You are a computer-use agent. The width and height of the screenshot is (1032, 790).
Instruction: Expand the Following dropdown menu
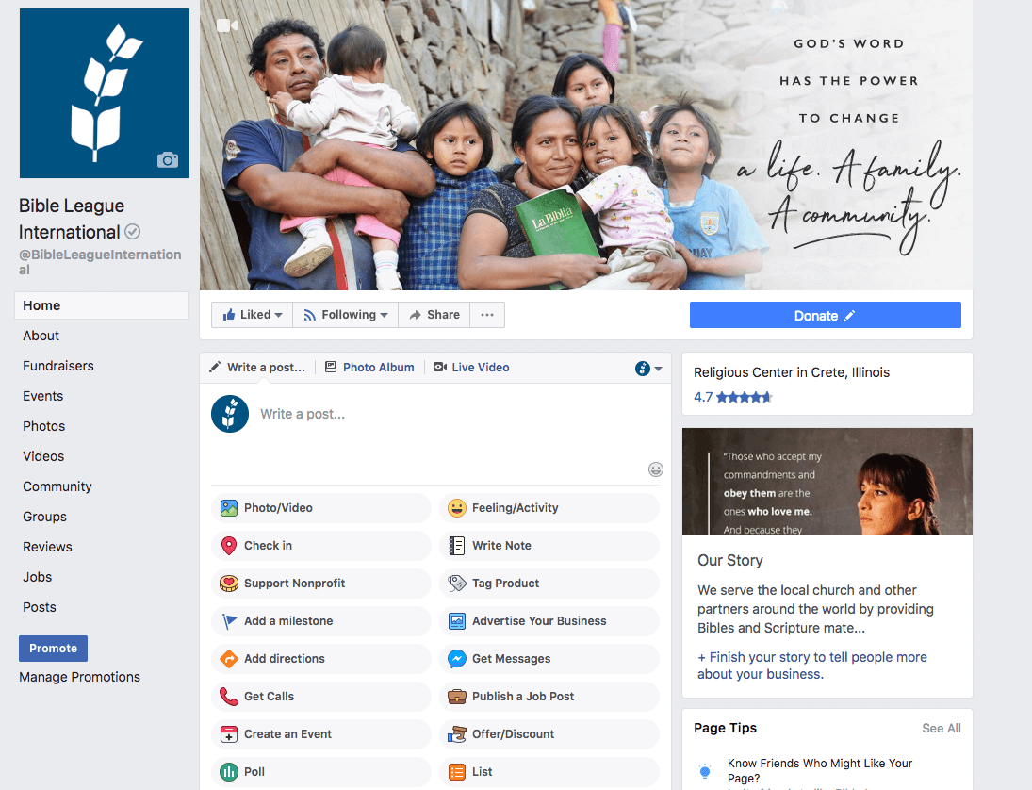(346, 315)
